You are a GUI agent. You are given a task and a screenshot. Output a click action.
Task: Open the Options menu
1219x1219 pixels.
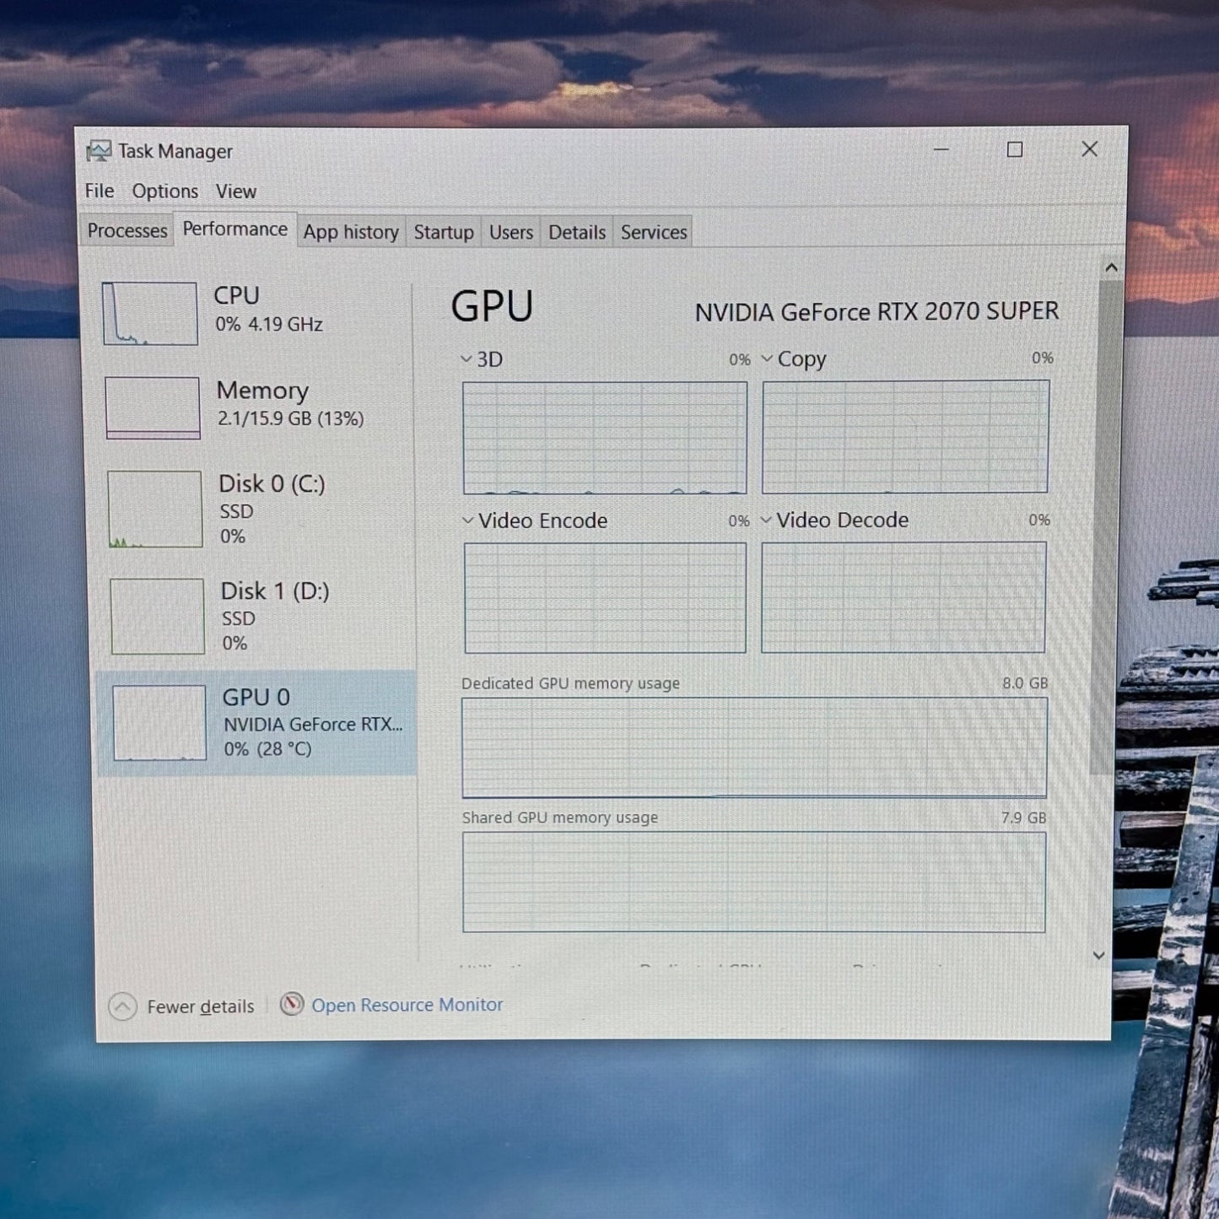pyautogui.click(x=165, y=191)
